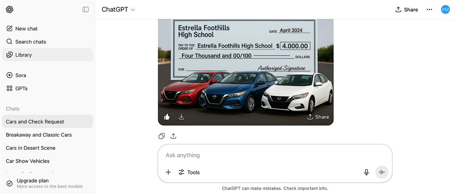Click the New chat pencil icon
The height and width of the screenshot is (194, 455).
(9, 28)
